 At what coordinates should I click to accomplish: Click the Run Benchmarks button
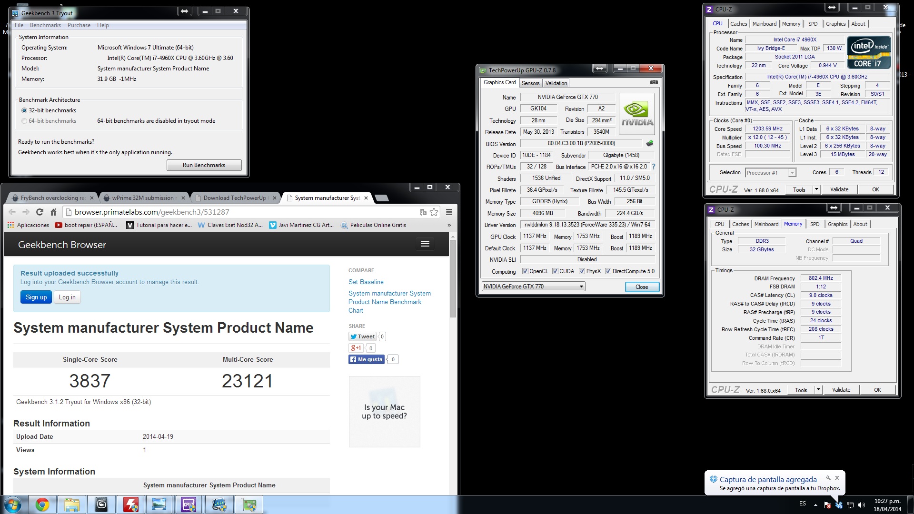(x=204, y=165)
